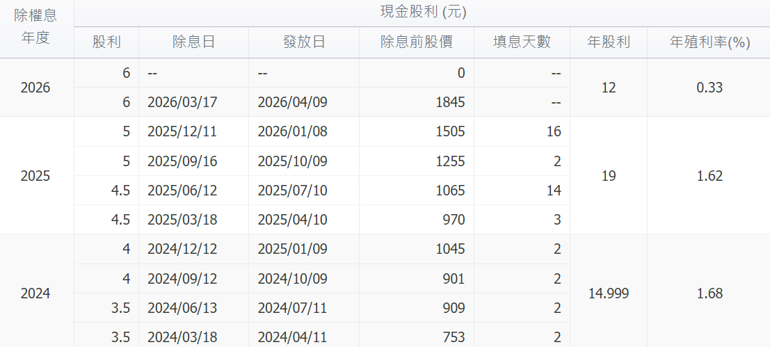Click the 除權息年度 column header
This screenshot has height=347, width=770.
[35, 26]
